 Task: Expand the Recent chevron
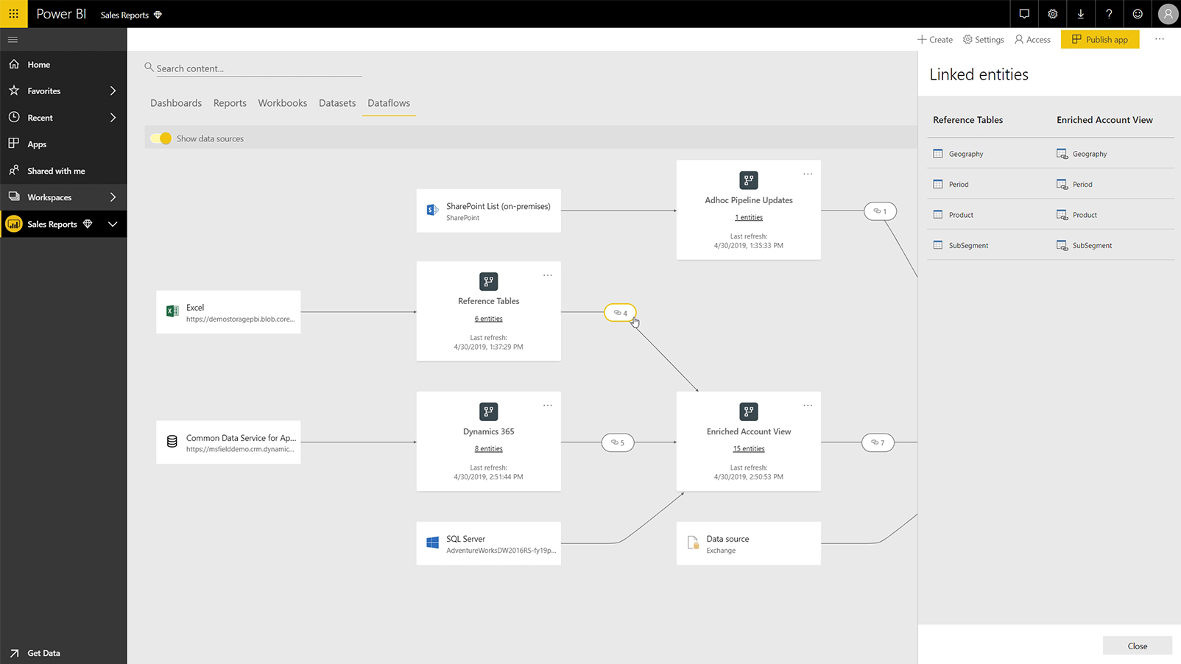(x=113, y=118)
